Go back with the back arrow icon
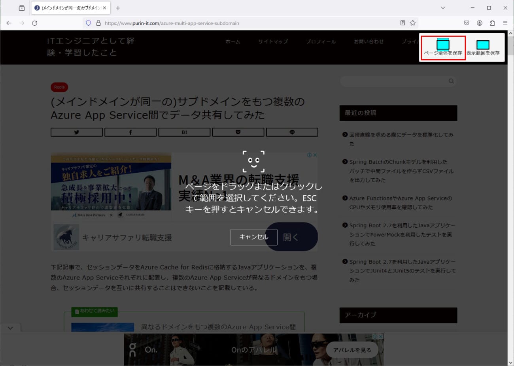The height and width of the screenshot is (366, 514). tap(9, 23)
